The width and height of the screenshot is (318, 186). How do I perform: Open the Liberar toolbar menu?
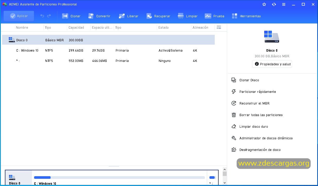(128, 16)
